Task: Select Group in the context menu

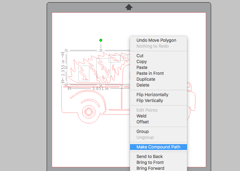Action: pyautogui.click(x=158, y=131)
